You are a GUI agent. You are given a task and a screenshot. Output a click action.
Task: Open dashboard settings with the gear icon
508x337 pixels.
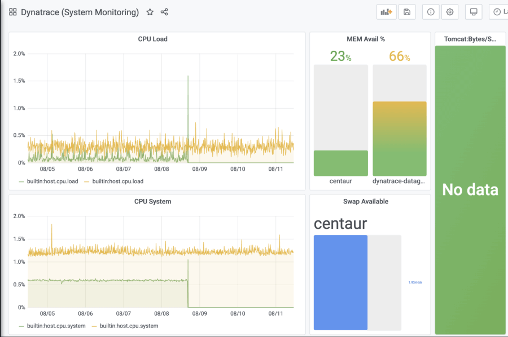[449, 11]
